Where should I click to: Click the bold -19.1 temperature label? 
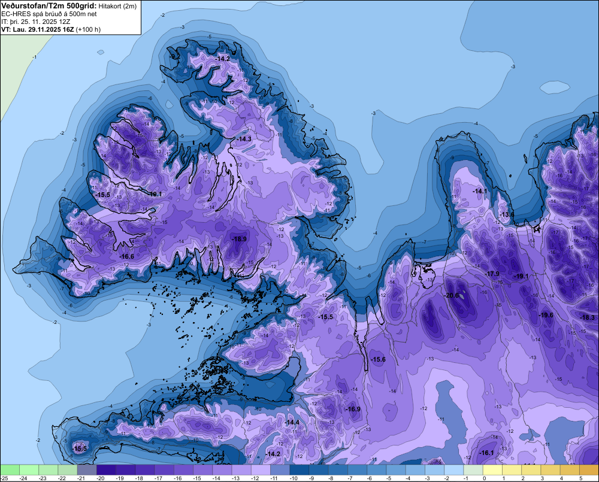pos(521,276)
